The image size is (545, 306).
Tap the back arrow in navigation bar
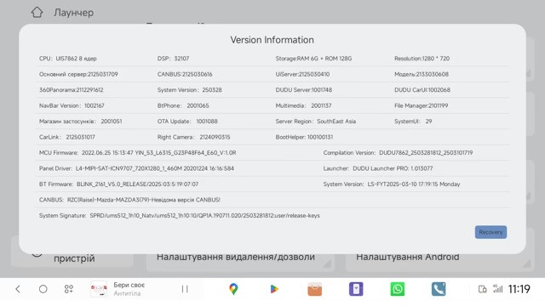point(18,289)
